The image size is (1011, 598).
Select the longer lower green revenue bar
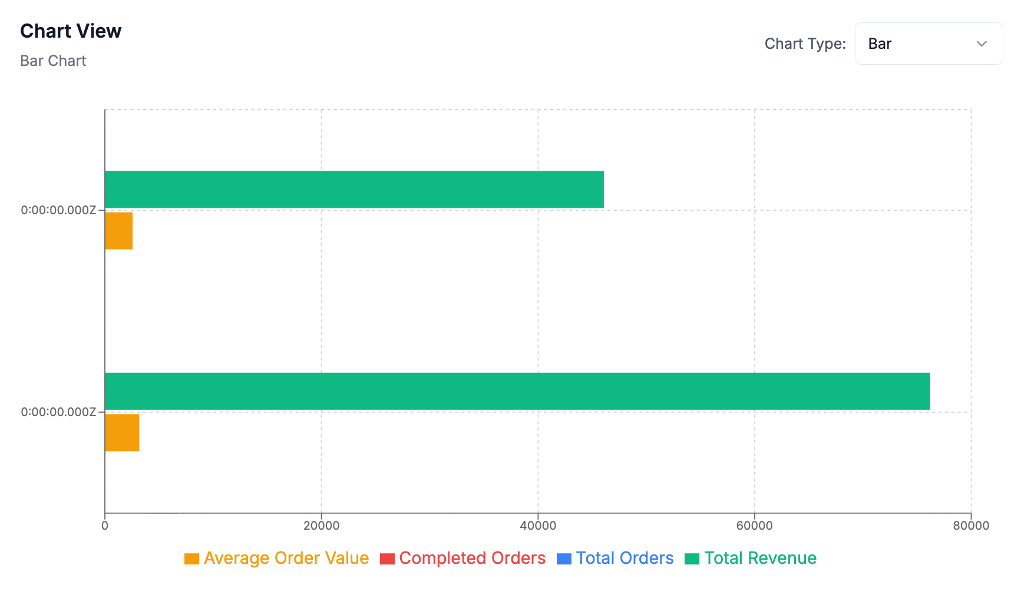click(517, 391)
